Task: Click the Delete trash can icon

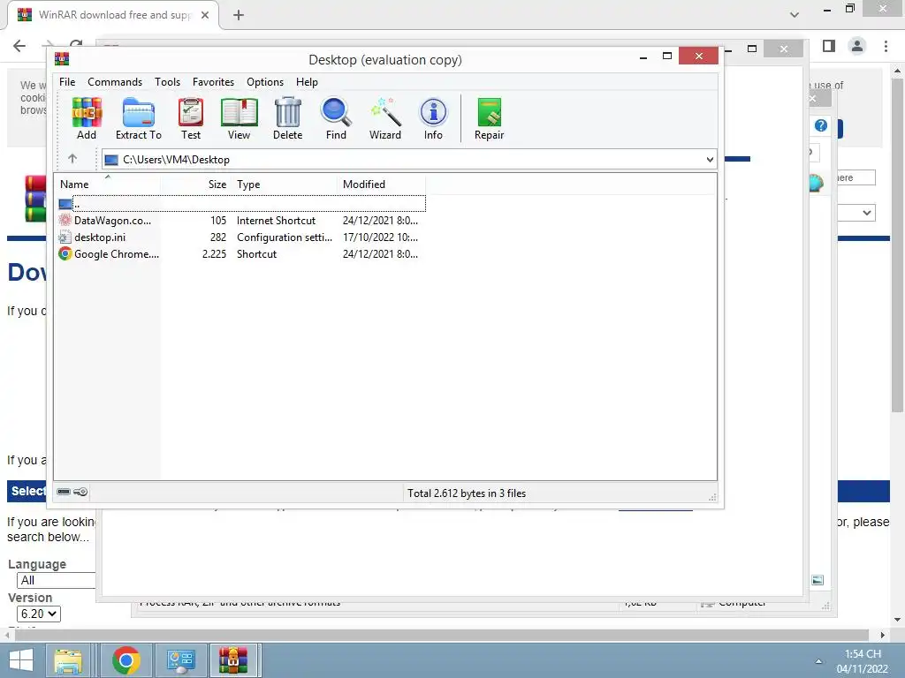Action: [x=287, y=119]
